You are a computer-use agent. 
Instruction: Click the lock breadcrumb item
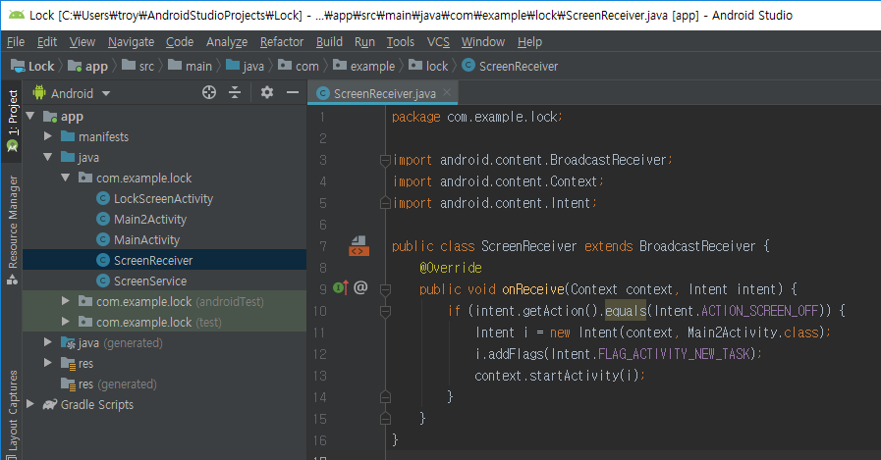428,66
